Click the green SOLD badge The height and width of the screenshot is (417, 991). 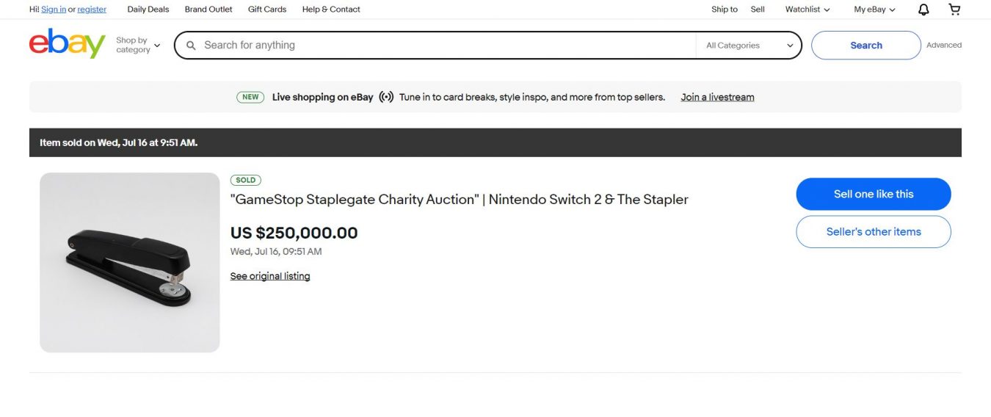click(x=246, y=180)
